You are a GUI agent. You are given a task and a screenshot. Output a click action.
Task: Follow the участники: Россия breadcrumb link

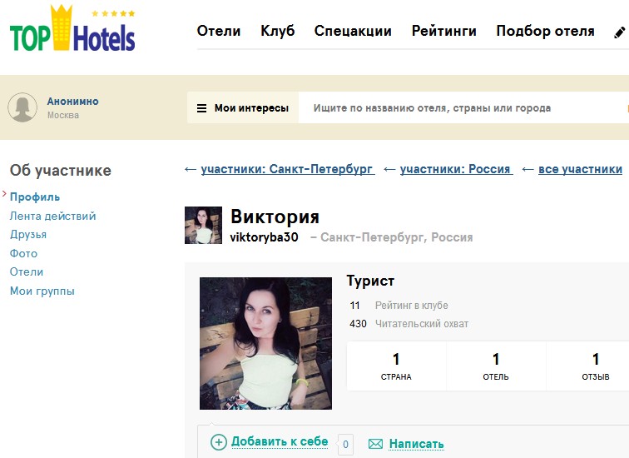pos(456,169)
